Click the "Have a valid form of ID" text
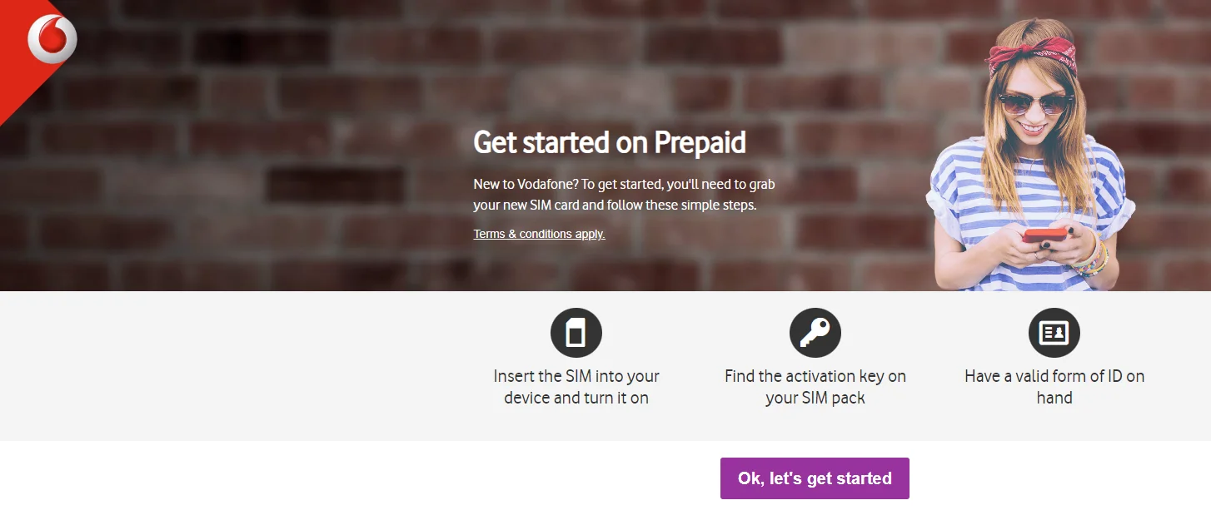The image size is (1211, 515). [1054, 387]
